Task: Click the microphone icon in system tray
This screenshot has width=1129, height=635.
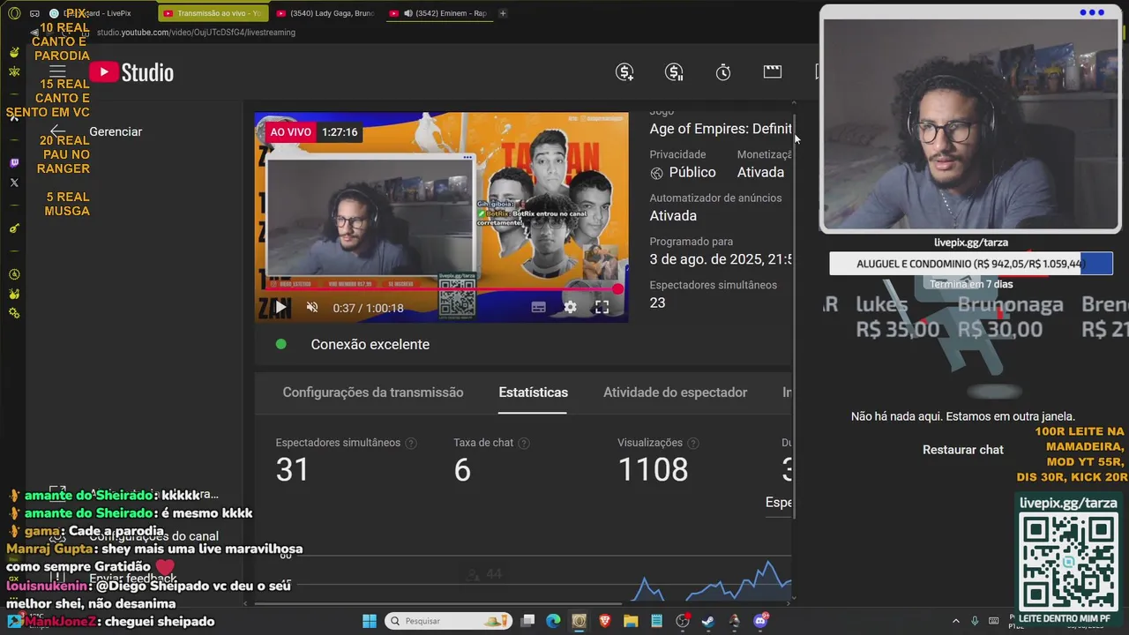Action: [x=975, y=621]
